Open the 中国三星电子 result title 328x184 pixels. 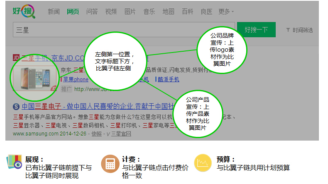(98, 107)
